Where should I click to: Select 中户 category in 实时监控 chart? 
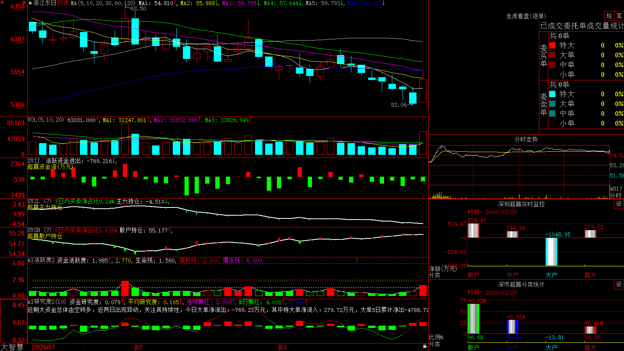tap(512, 275)
